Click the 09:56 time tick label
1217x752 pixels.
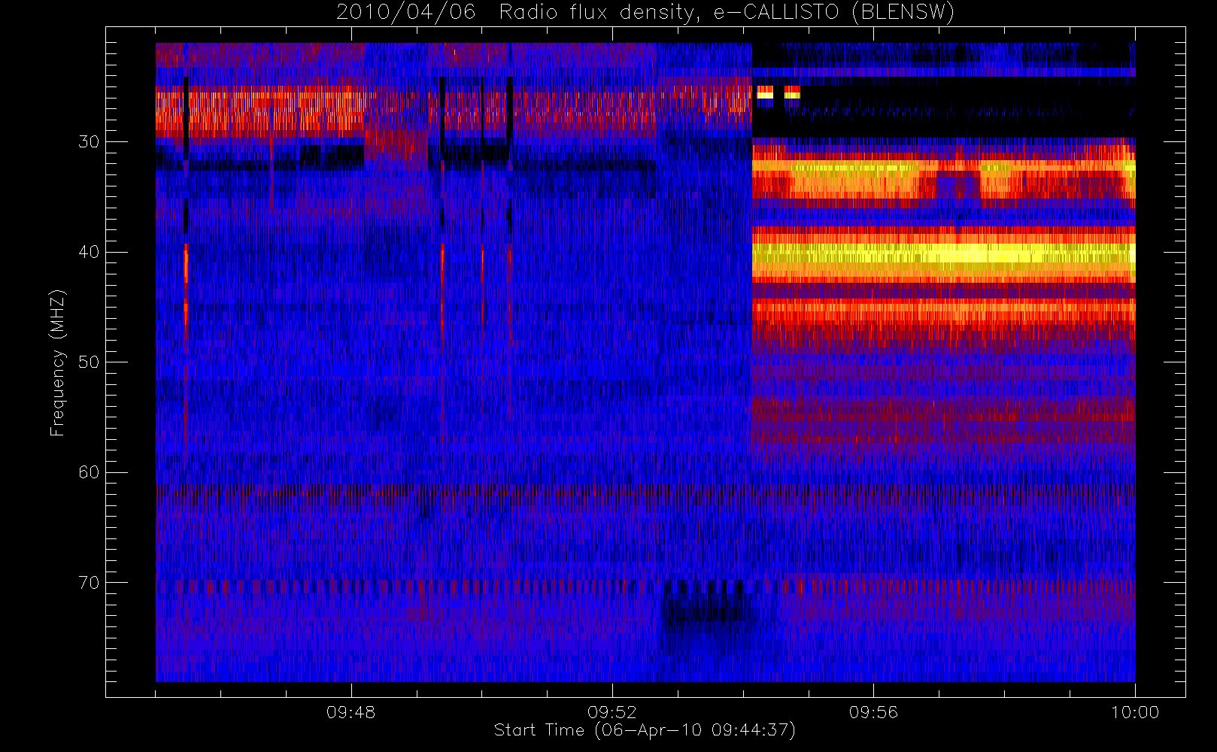pyautogui.click(x=873, y=712)
